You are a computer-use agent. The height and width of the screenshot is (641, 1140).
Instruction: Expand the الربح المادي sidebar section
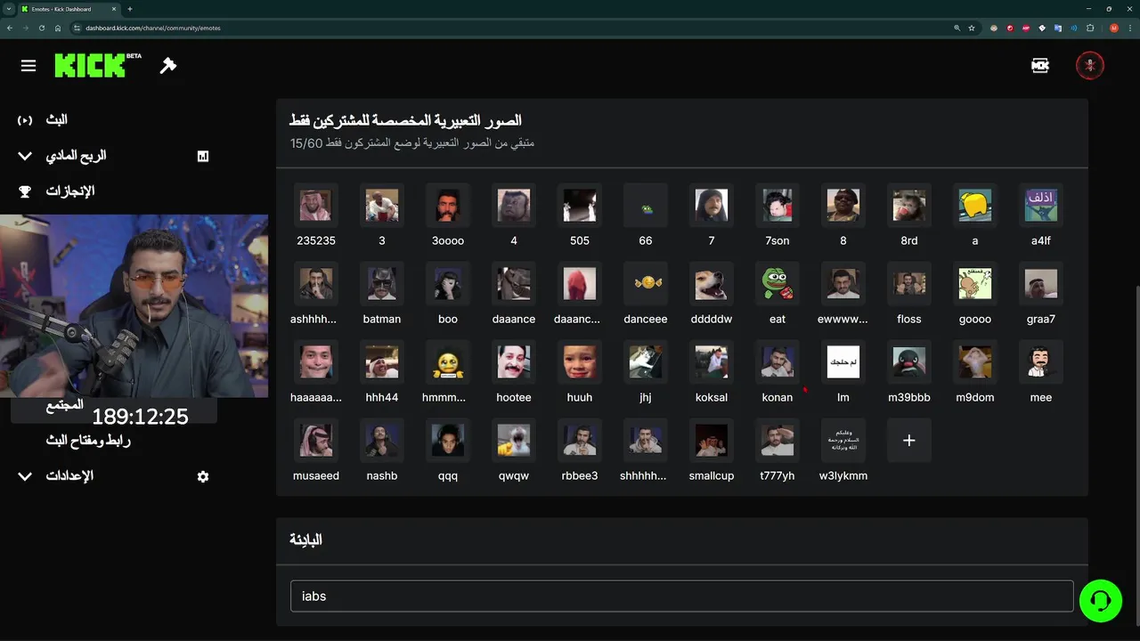point(25,156)
